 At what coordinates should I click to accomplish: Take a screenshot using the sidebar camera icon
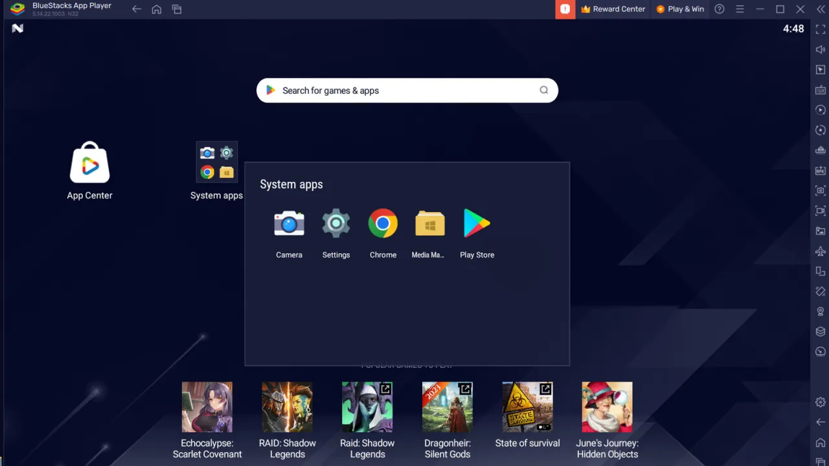click(x=820, y=190)
